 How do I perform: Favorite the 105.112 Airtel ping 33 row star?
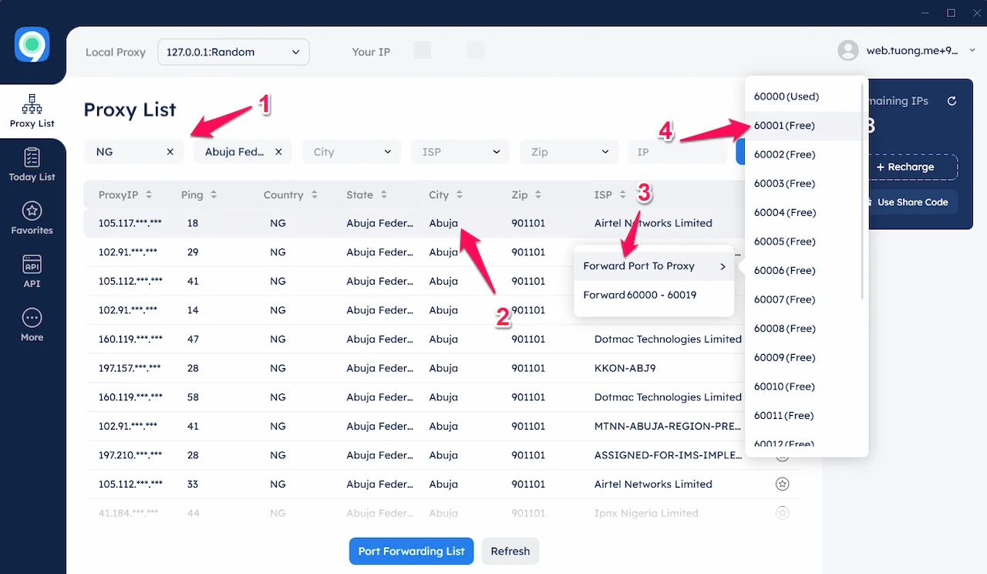[x=782, y=484]
